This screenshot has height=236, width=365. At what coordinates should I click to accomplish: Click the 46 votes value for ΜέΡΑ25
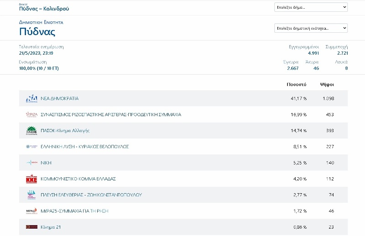click(x=331, y=211)
